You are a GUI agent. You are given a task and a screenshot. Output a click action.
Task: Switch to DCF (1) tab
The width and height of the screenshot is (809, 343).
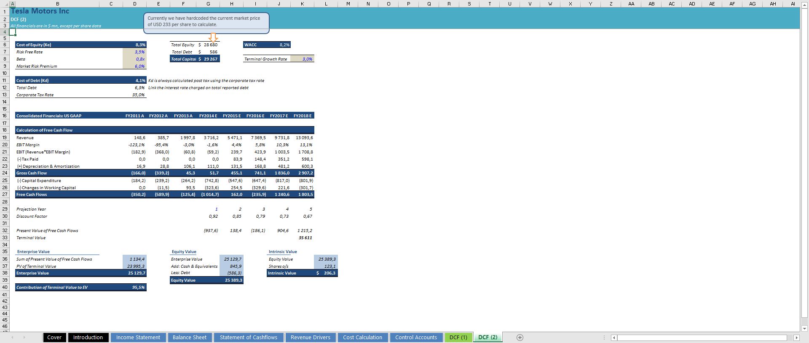tap(458, 338)
